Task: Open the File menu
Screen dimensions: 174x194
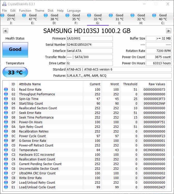Action: 4,11
